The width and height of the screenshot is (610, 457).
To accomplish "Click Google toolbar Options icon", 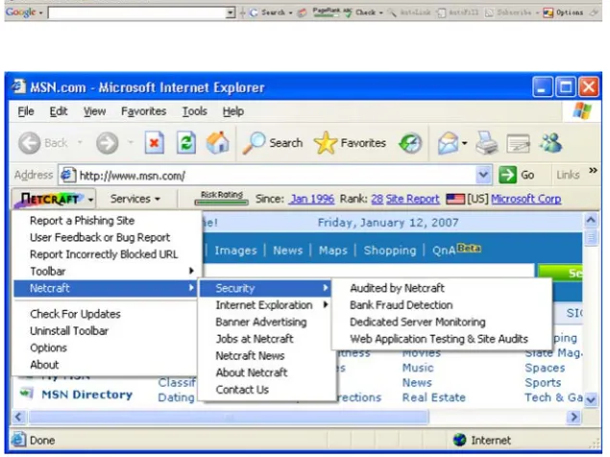I will coord(548,12).
